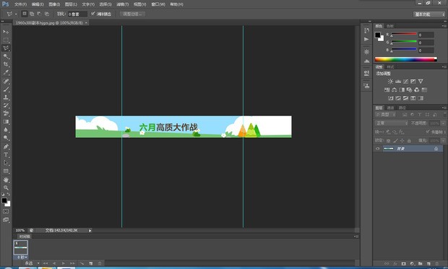This screenshot has width=448, height=269.
Task: Choose Add to Selection mode
Action: [x=32, y=14]
